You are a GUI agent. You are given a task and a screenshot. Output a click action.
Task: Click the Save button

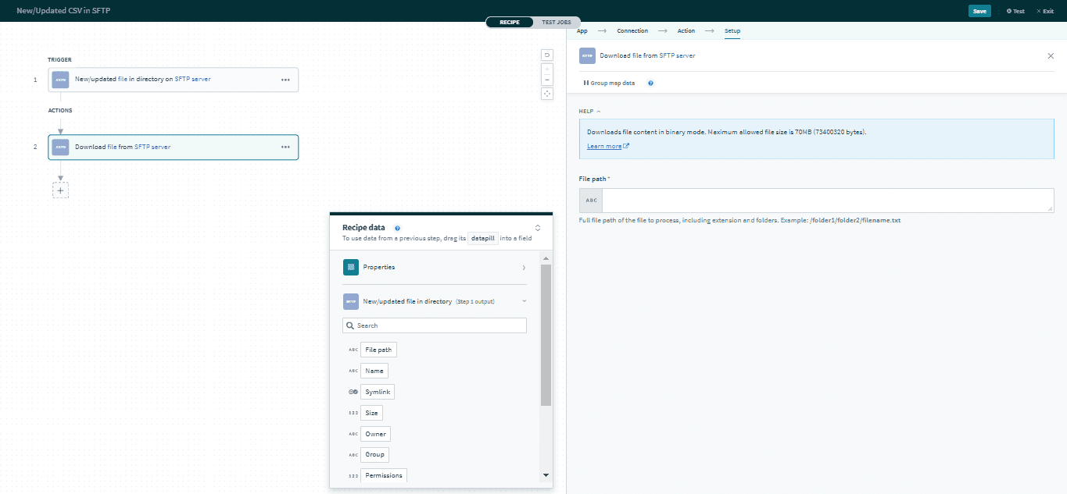pos(979,11)
